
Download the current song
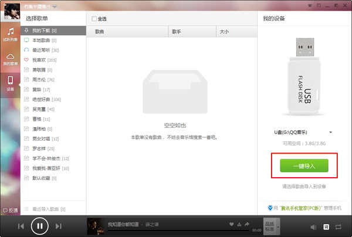239,224
